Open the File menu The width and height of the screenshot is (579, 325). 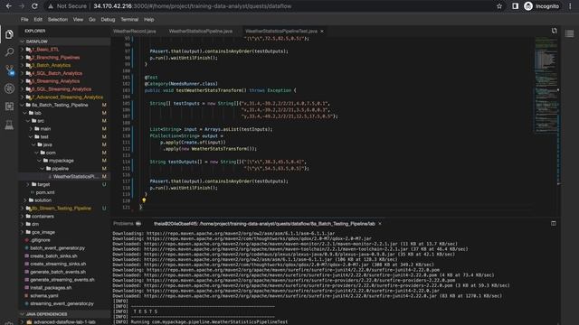point(24,20)
